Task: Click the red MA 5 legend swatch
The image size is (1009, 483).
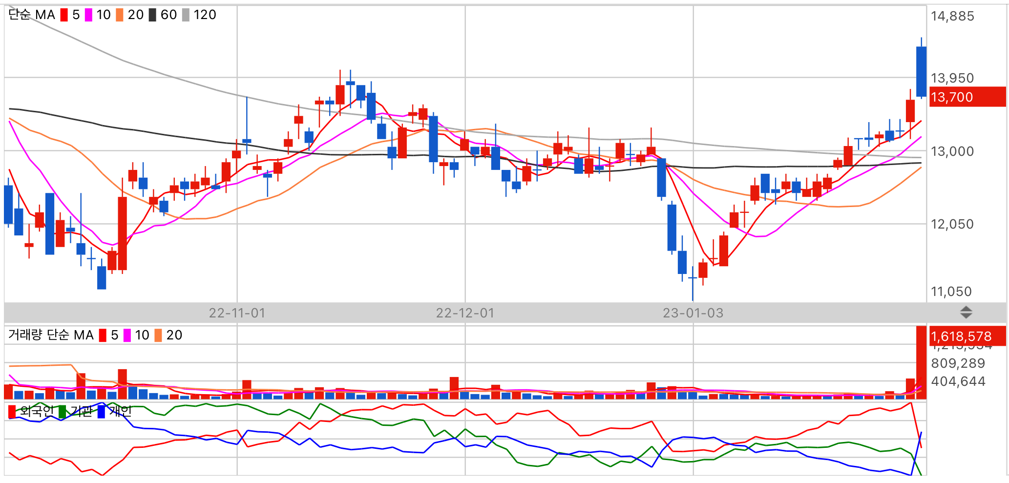Action: [64, 15]
